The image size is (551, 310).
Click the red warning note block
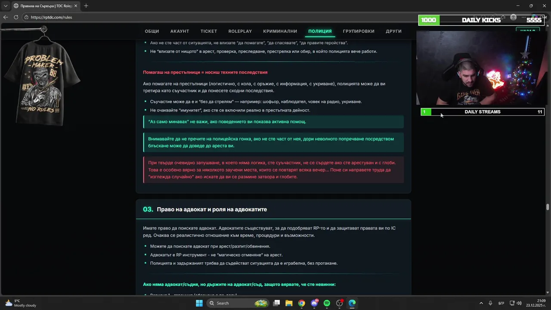[273, 170]
